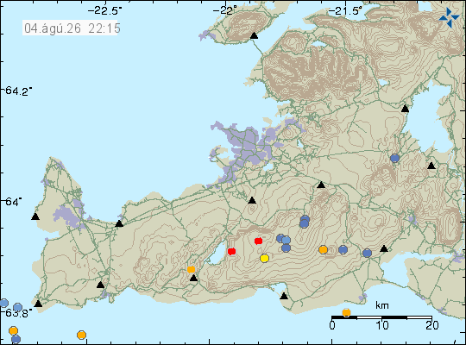Click the orange dot just above the scale bar

point(346,312)
